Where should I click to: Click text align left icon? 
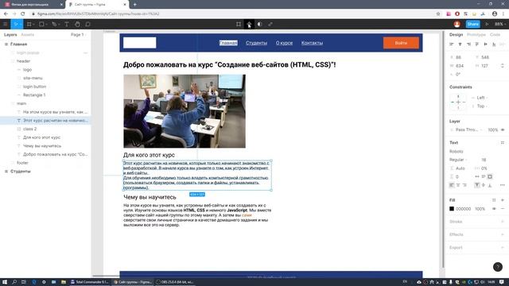(x=452, y=185)
